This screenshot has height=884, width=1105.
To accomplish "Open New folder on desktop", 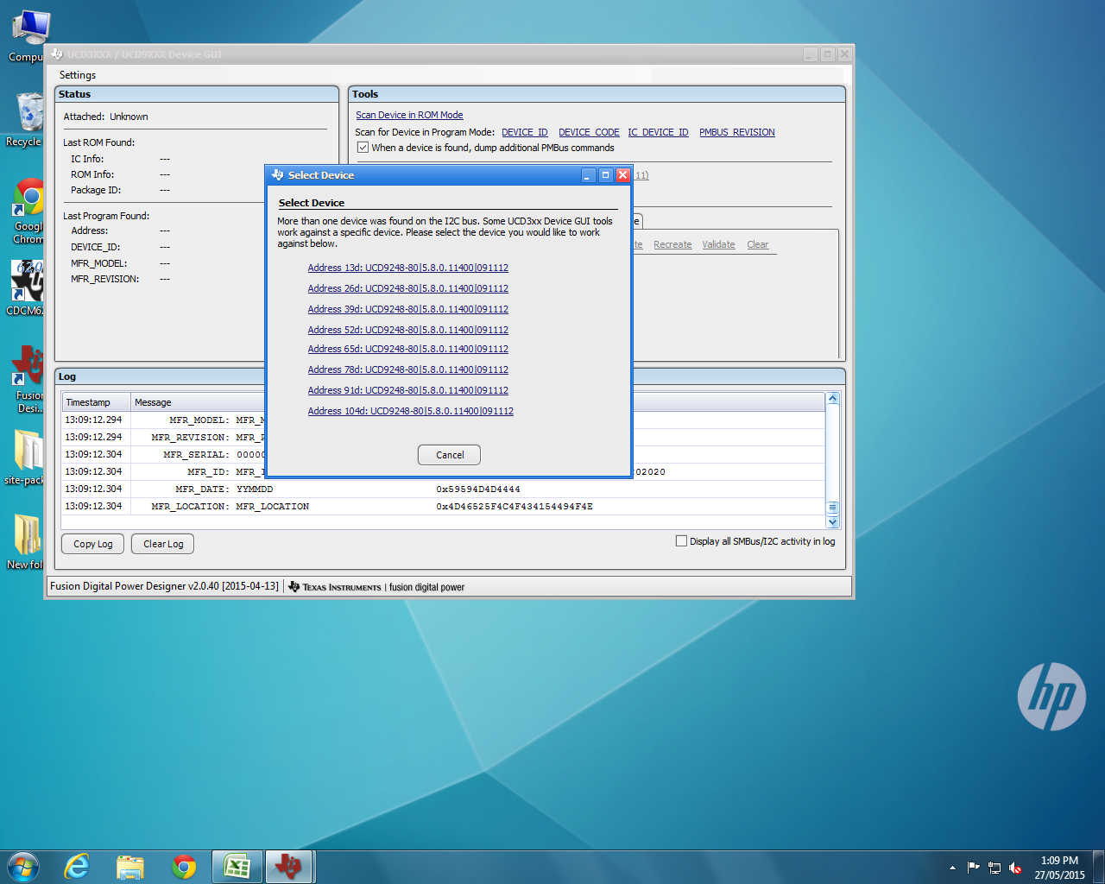I will tap(26, 541).
